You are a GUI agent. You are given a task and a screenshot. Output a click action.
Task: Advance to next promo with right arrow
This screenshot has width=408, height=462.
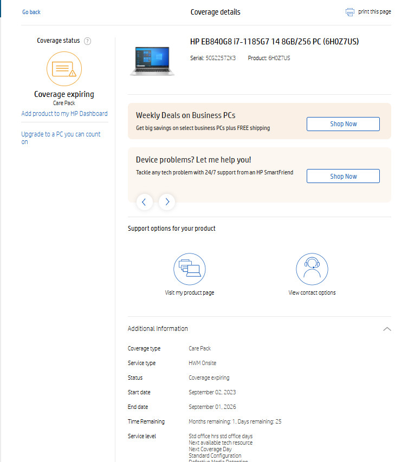tap(167, 202)
